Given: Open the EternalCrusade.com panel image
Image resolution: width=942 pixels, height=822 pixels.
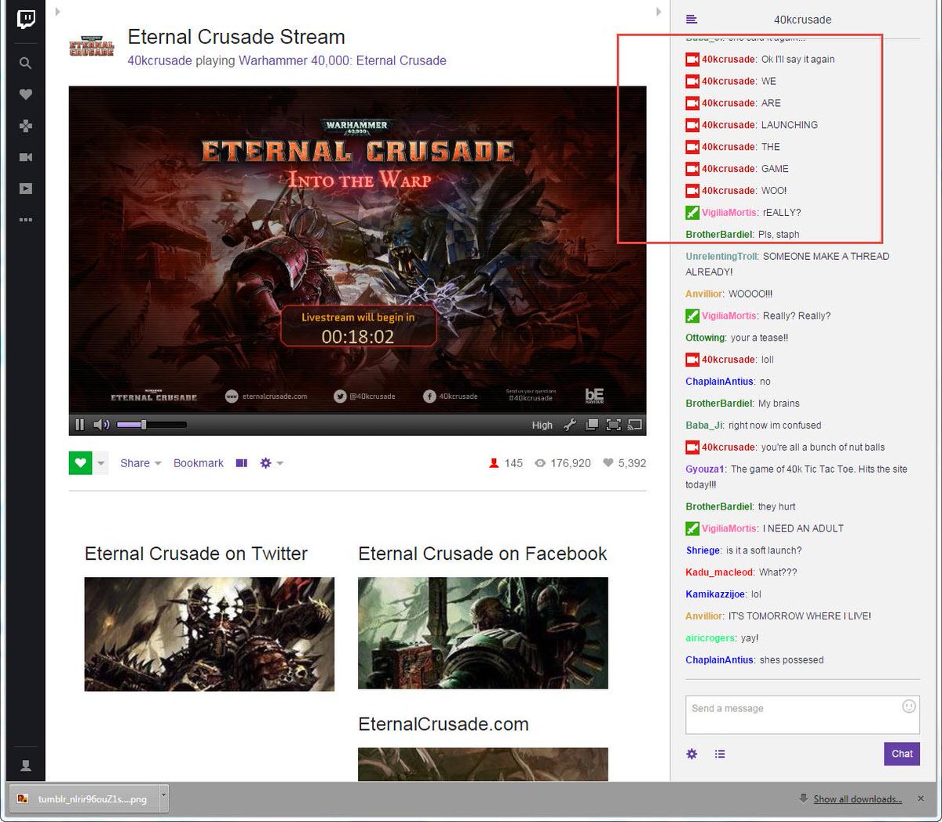Looking at the screenshot, I should click(x=483, y=764).
